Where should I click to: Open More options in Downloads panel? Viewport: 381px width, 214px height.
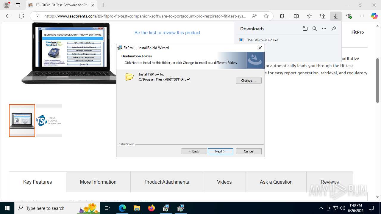pyautogui.click(x=324, y=29)
